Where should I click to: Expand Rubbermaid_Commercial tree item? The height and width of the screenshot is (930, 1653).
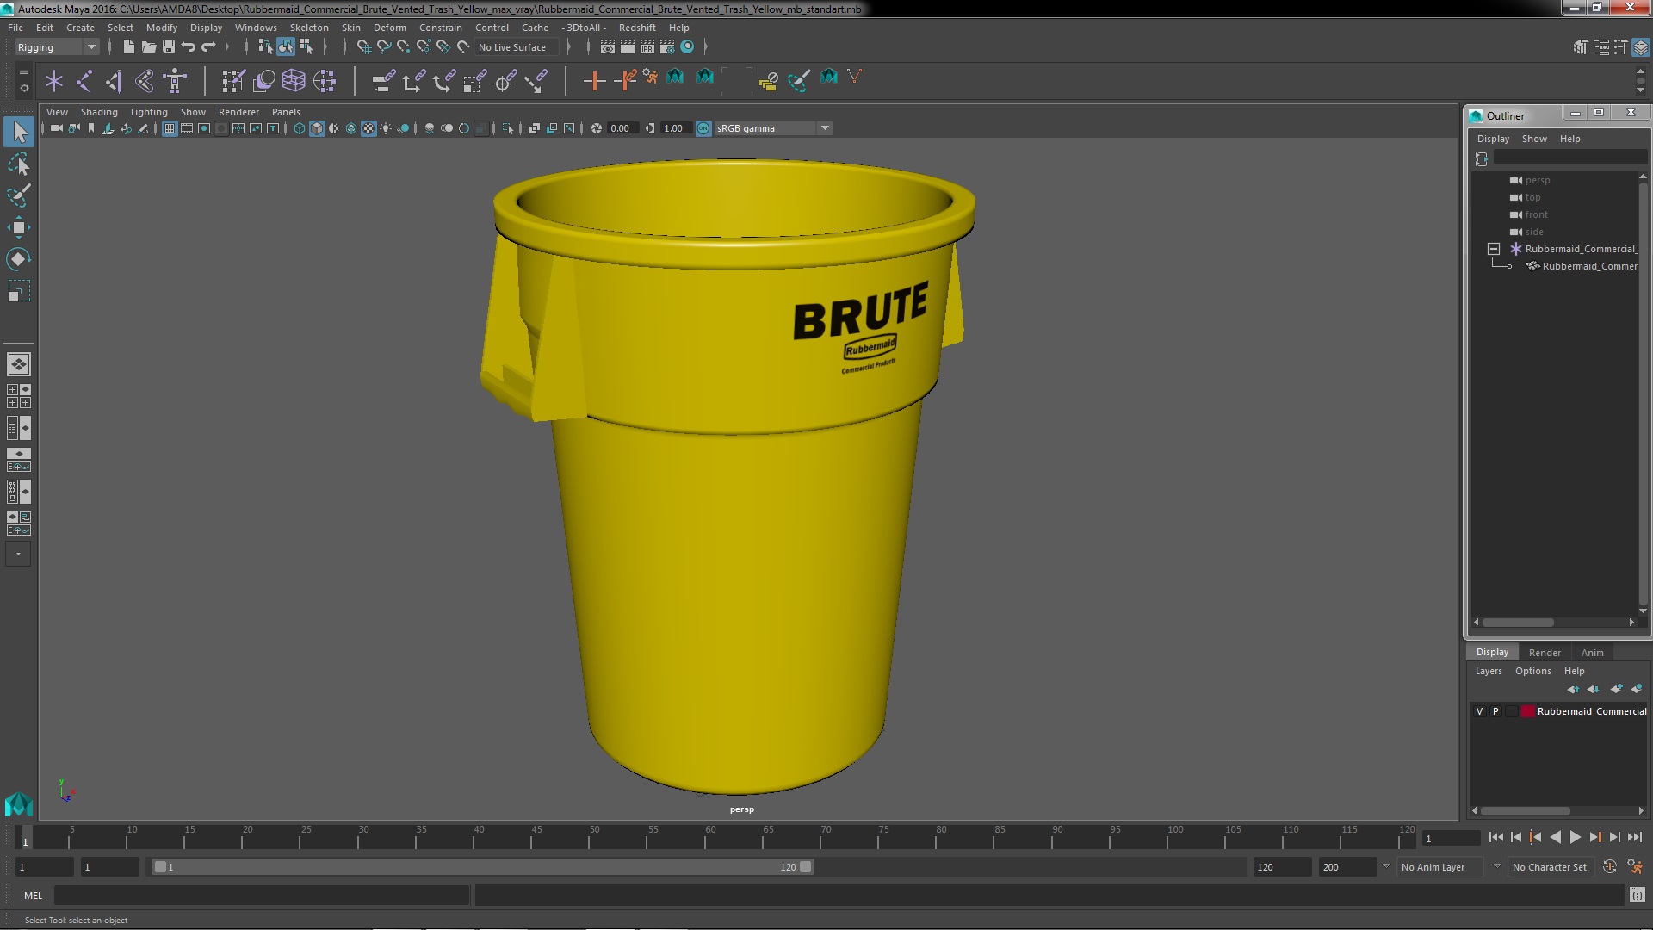click(1494, 247)
